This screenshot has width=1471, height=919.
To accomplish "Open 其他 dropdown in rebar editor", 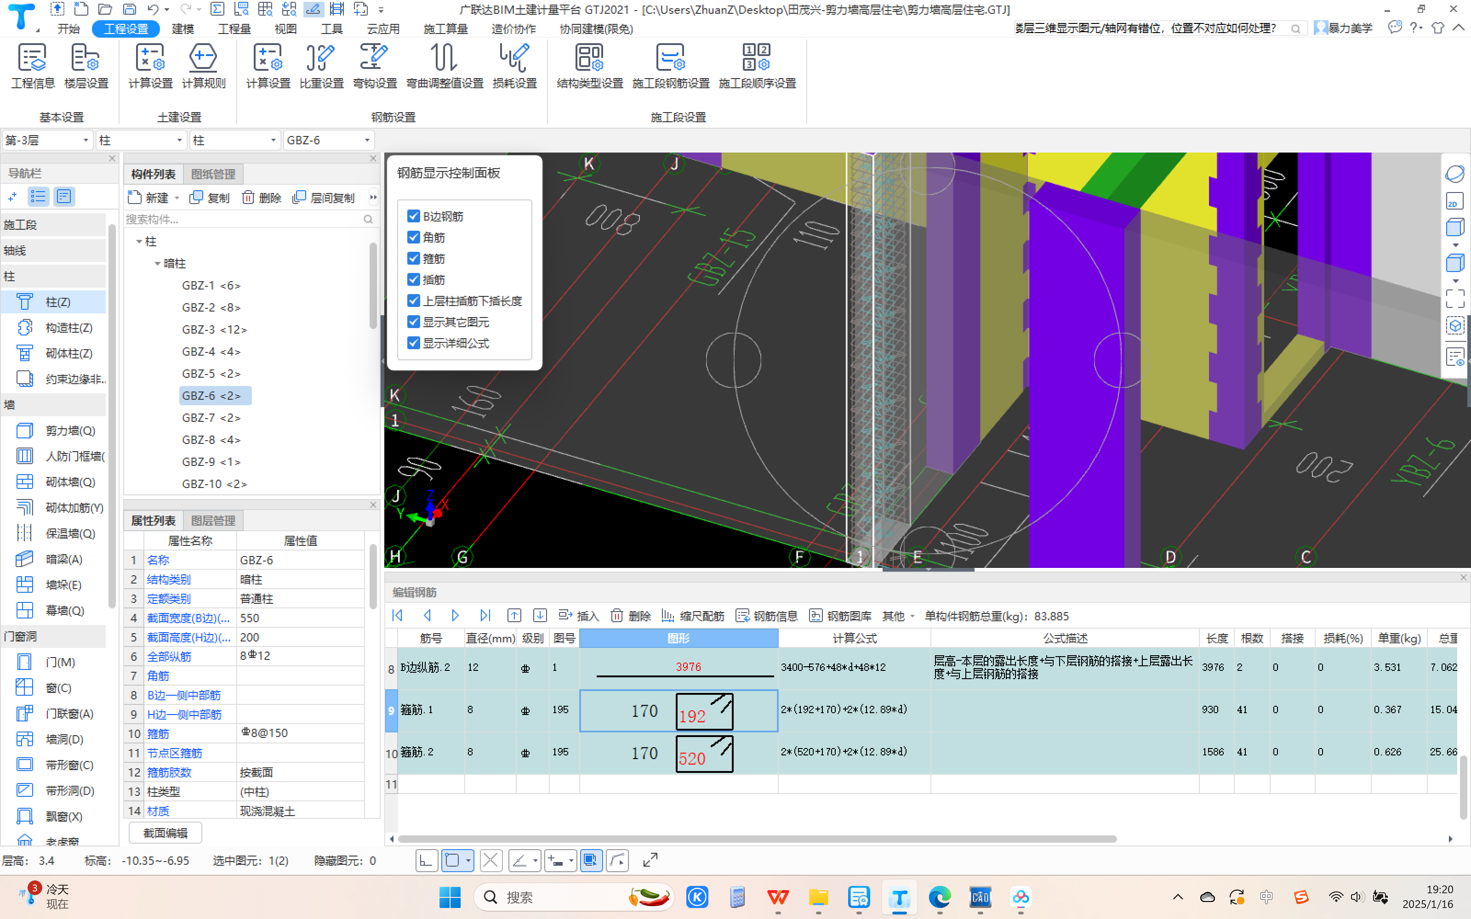I will pos(898,616).
